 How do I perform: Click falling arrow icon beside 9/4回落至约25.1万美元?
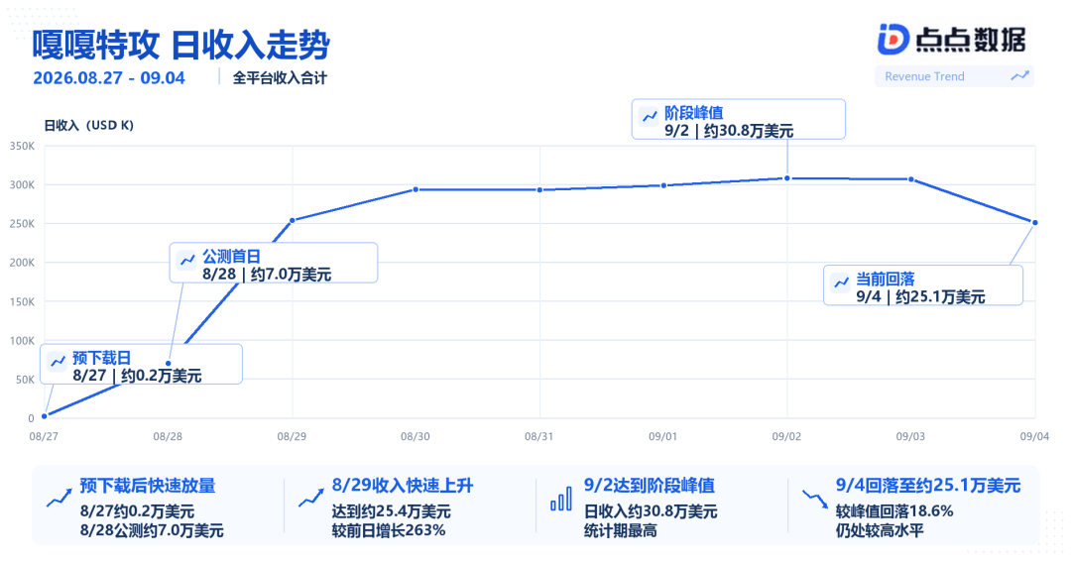coord(815,500)
